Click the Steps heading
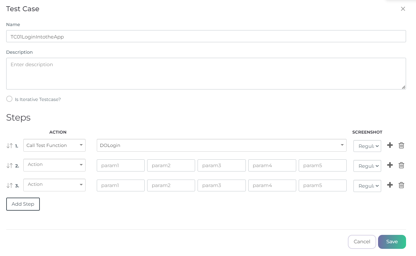 pyautogui.click(x=18, y=117)
